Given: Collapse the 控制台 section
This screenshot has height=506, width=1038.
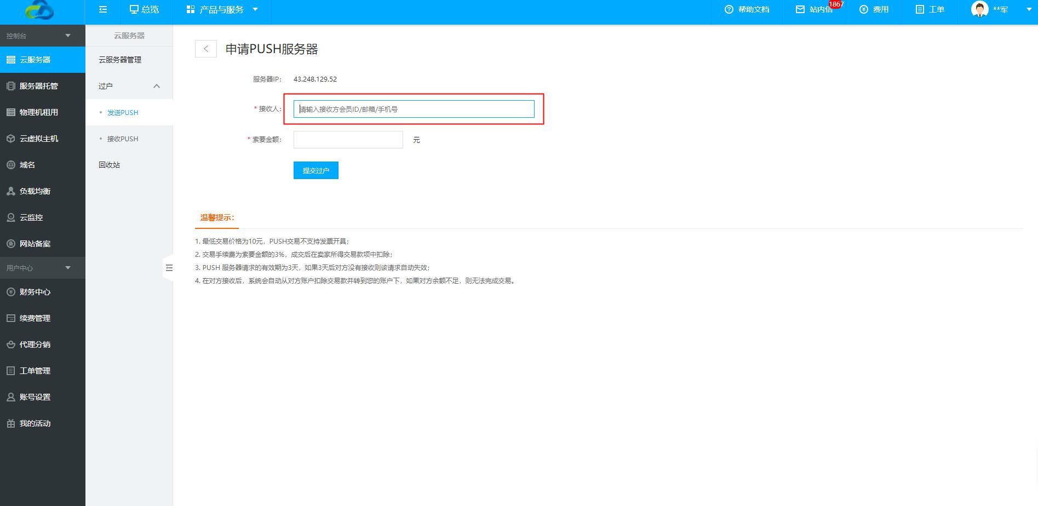Looking at the screenshot, I should [68, 36].
